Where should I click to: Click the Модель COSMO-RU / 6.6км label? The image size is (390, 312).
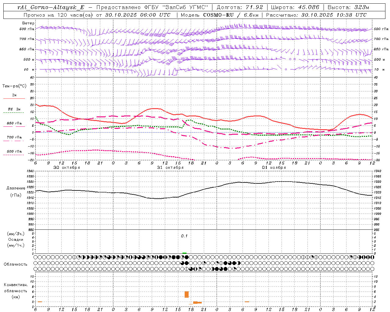tap(219, 15)
